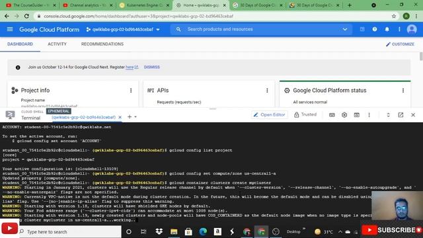Switch to the Kubernetes Engine browser tab
The width and height of the screenshot is (423, 238).
click(144, 5)
